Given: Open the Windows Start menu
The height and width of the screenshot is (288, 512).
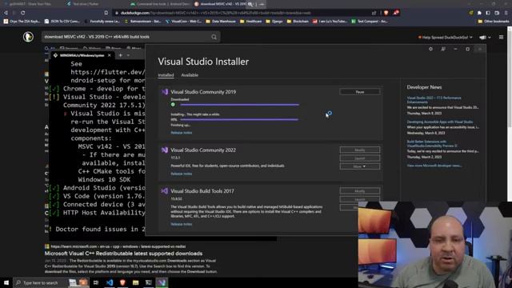Looking at the screenshot, I should (x=6, y=282).
